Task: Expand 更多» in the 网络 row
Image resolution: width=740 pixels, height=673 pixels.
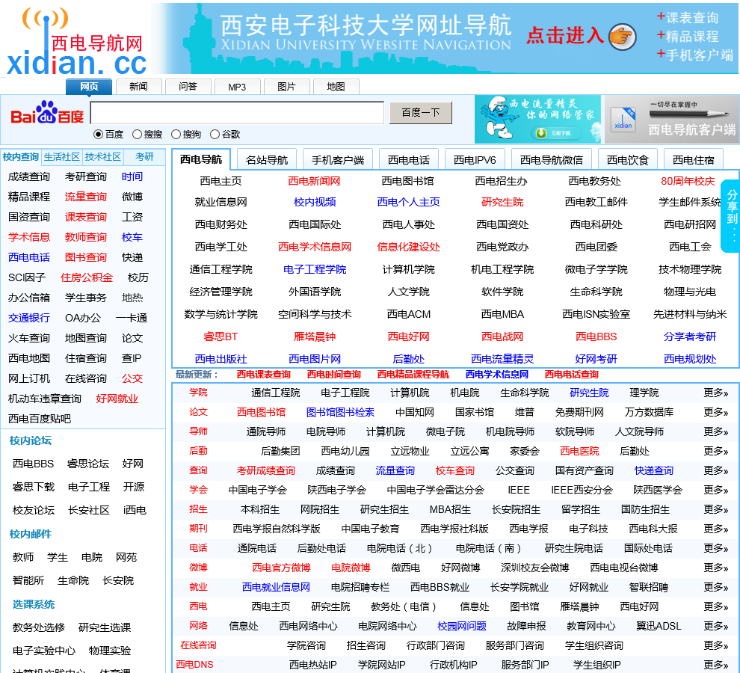Action: click(716, 626)
